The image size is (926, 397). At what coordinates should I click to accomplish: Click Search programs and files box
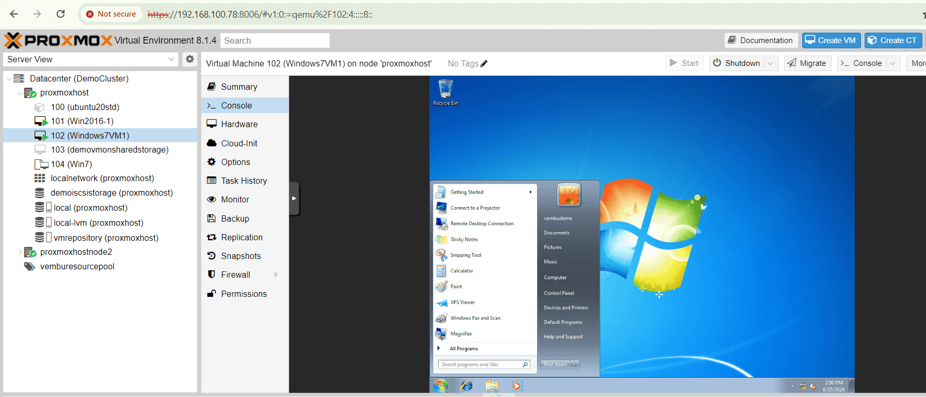(x=484, y=364)
